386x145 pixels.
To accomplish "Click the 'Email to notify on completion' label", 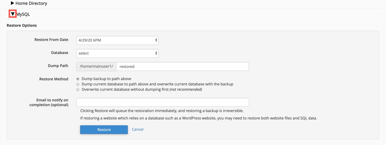I will click(x=49, y=103).
